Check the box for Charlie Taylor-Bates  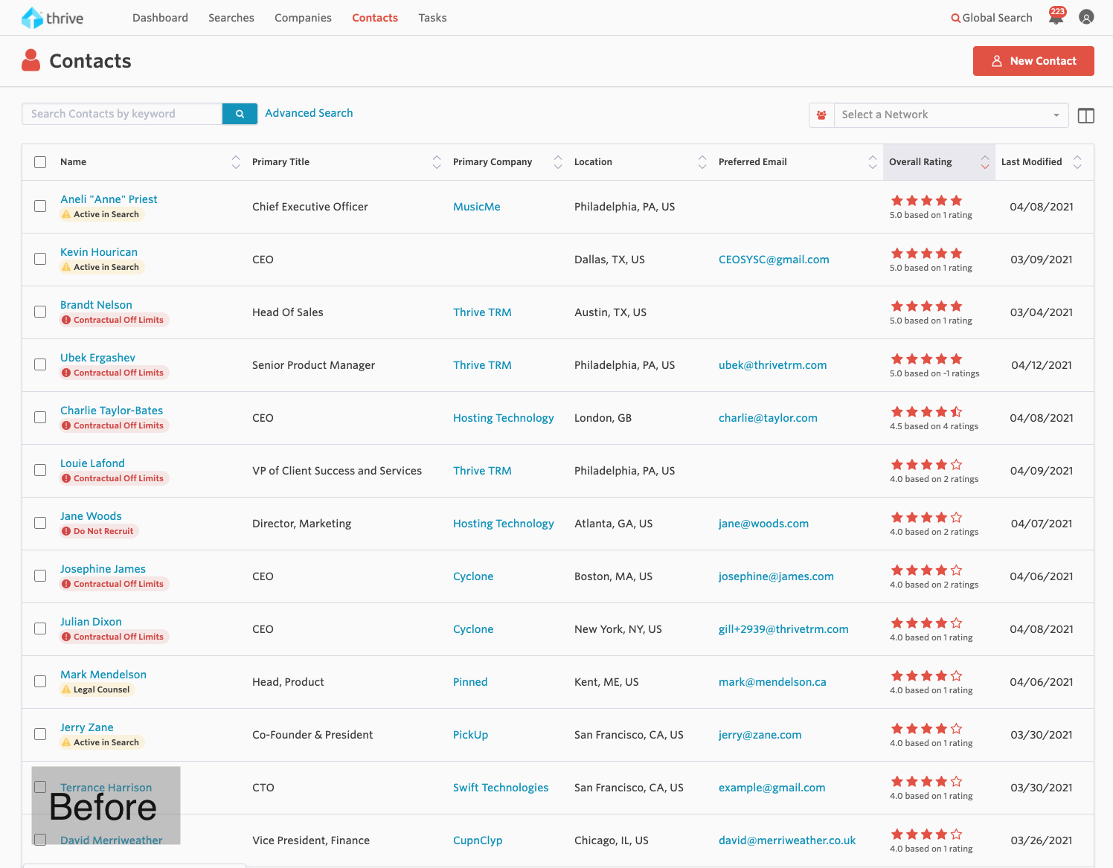(x=40, y=417)
